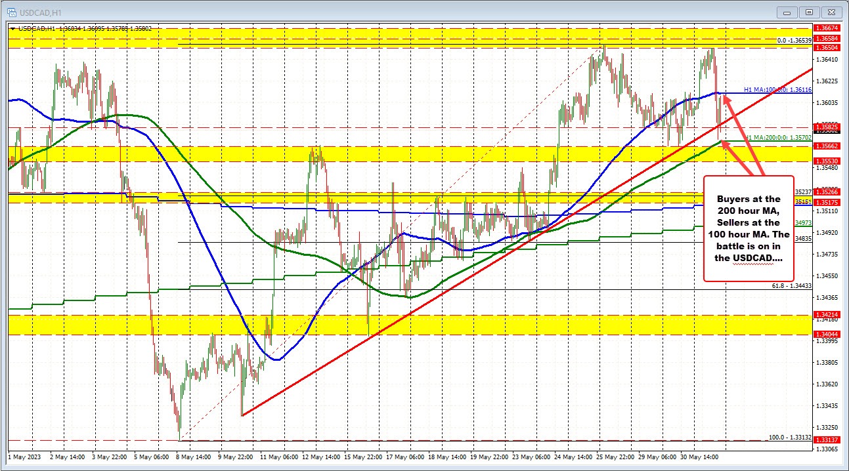Restore down the chart window

pyautogui.click(x=808, y=11)
